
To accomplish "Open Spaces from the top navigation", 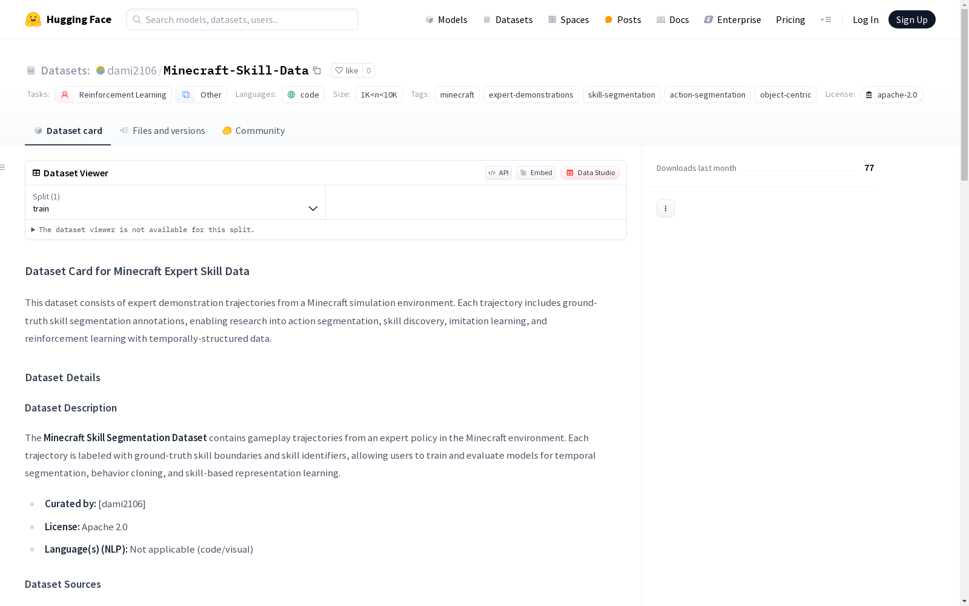I will [568, 19].
